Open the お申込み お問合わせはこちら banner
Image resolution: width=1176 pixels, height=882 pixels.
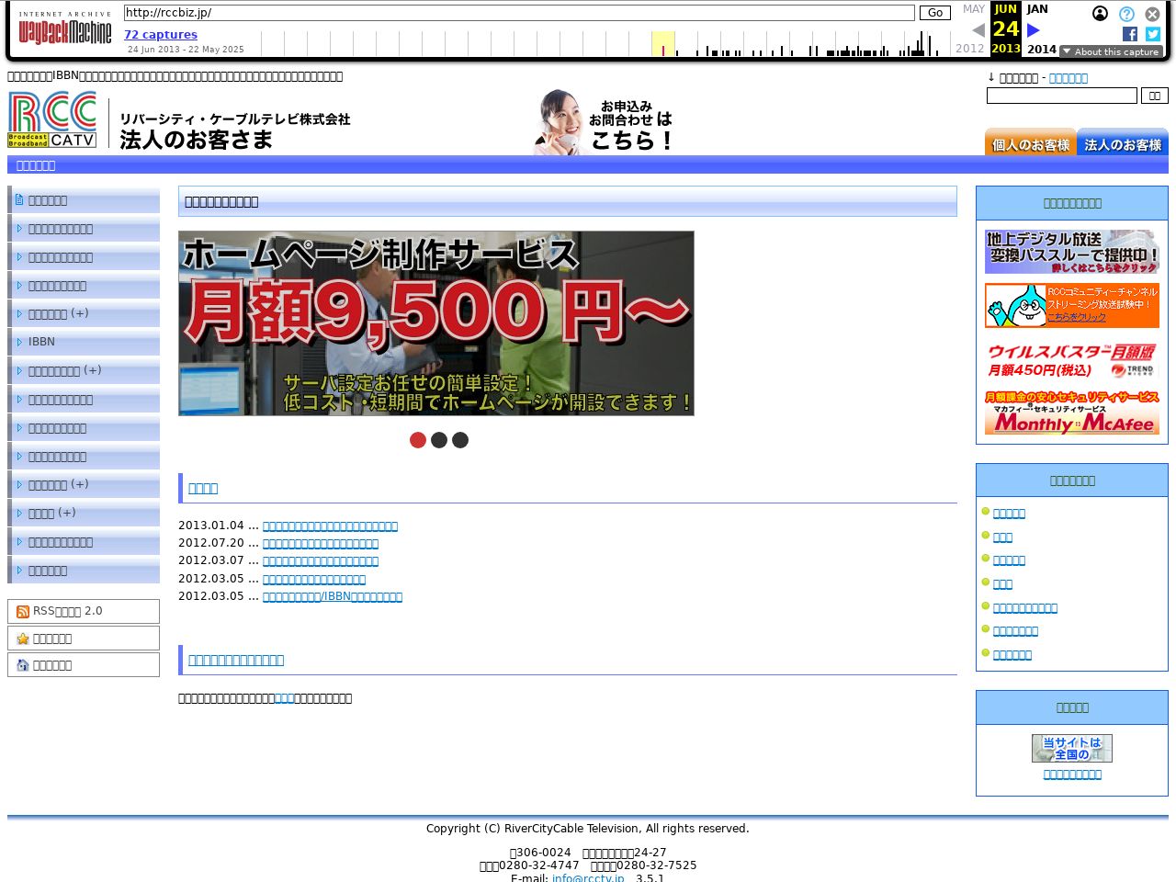pyautogui.click(x=605, y=121)
